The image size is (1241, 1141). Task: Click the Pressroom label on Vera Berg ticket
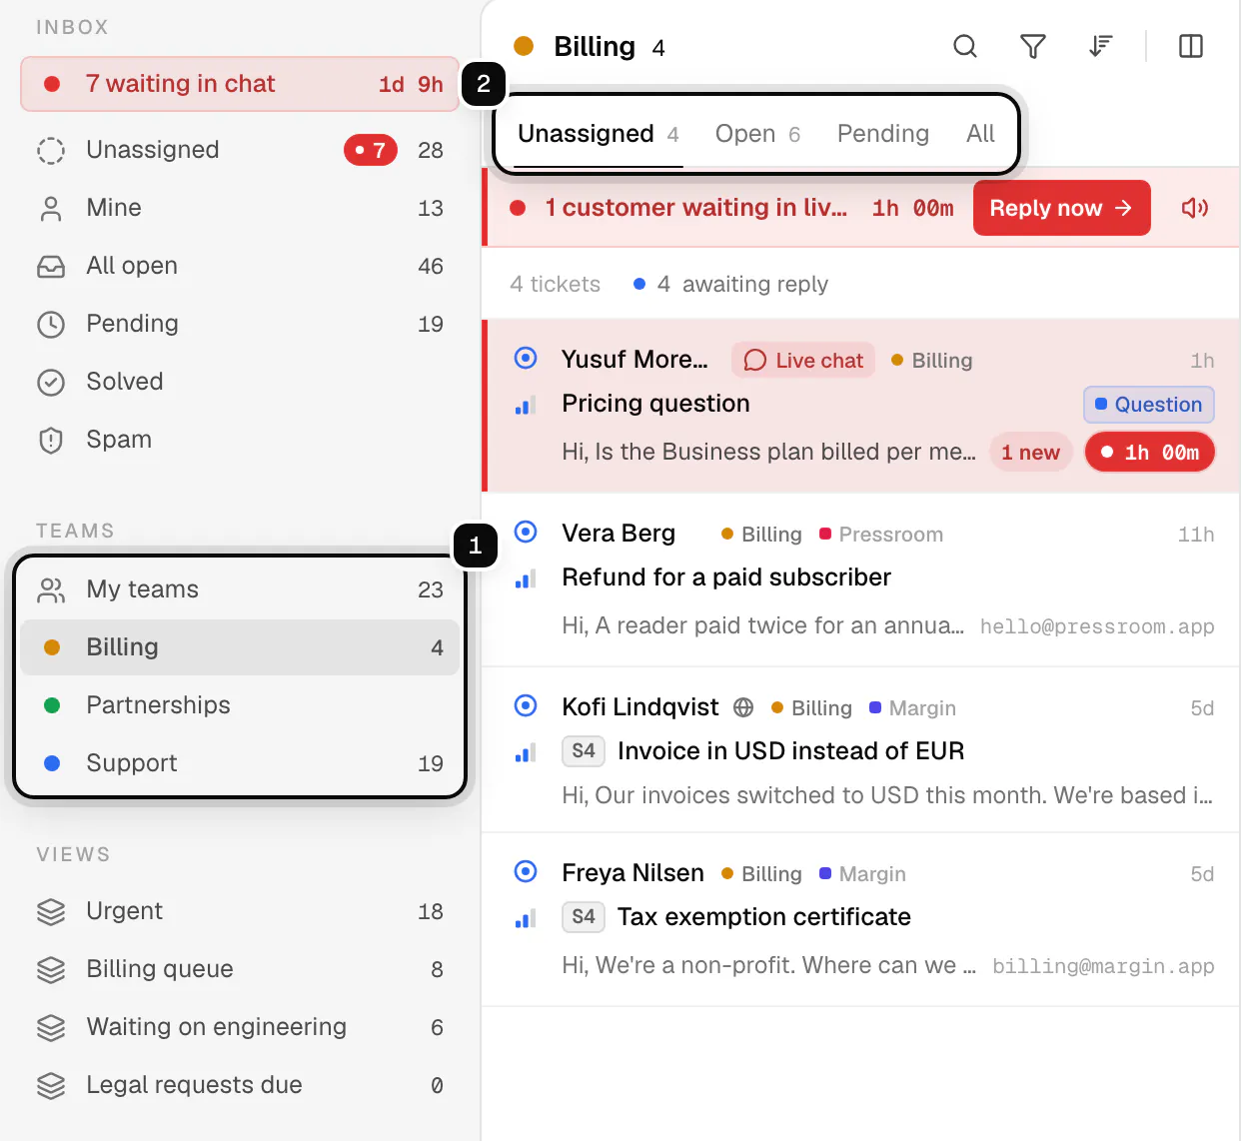(880, 535)
